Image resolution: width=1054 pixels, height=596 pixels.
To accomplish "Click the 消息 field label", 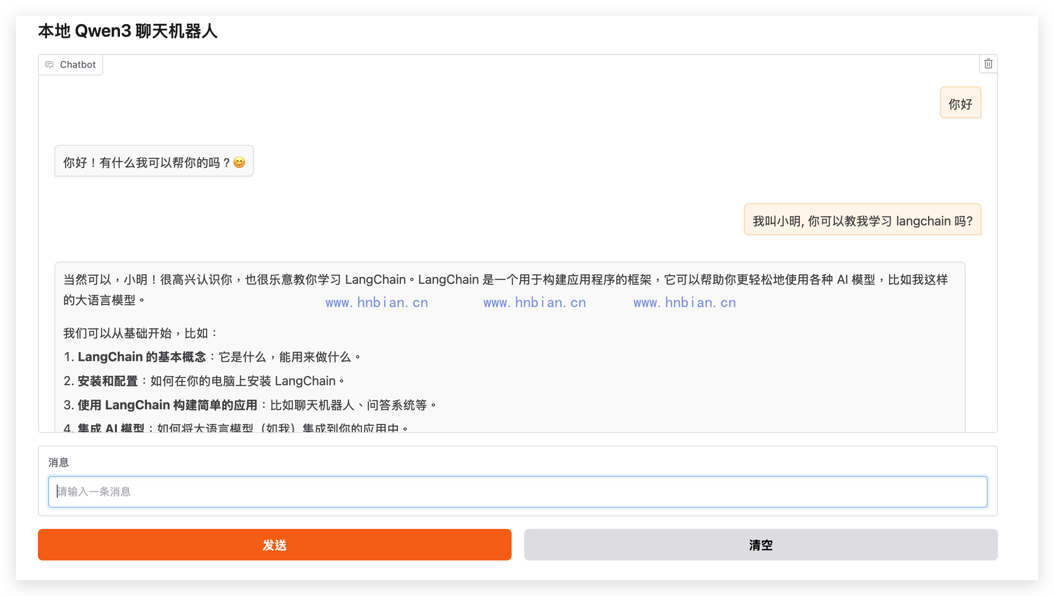I will pos(58,462).
